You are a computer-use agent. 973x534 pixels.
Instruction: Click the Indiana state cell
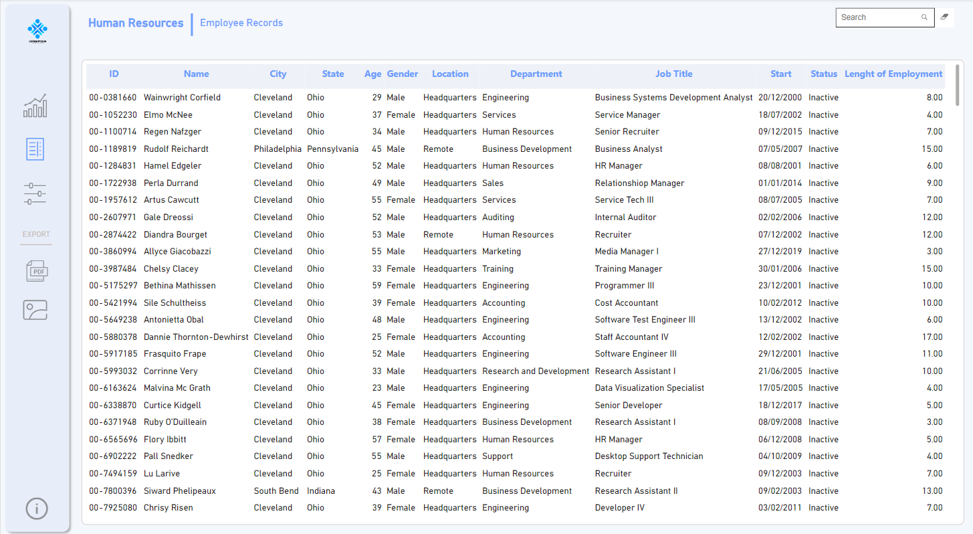click(321, 491)
